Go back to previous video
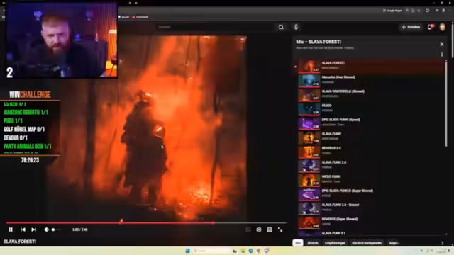 (23, 229)
